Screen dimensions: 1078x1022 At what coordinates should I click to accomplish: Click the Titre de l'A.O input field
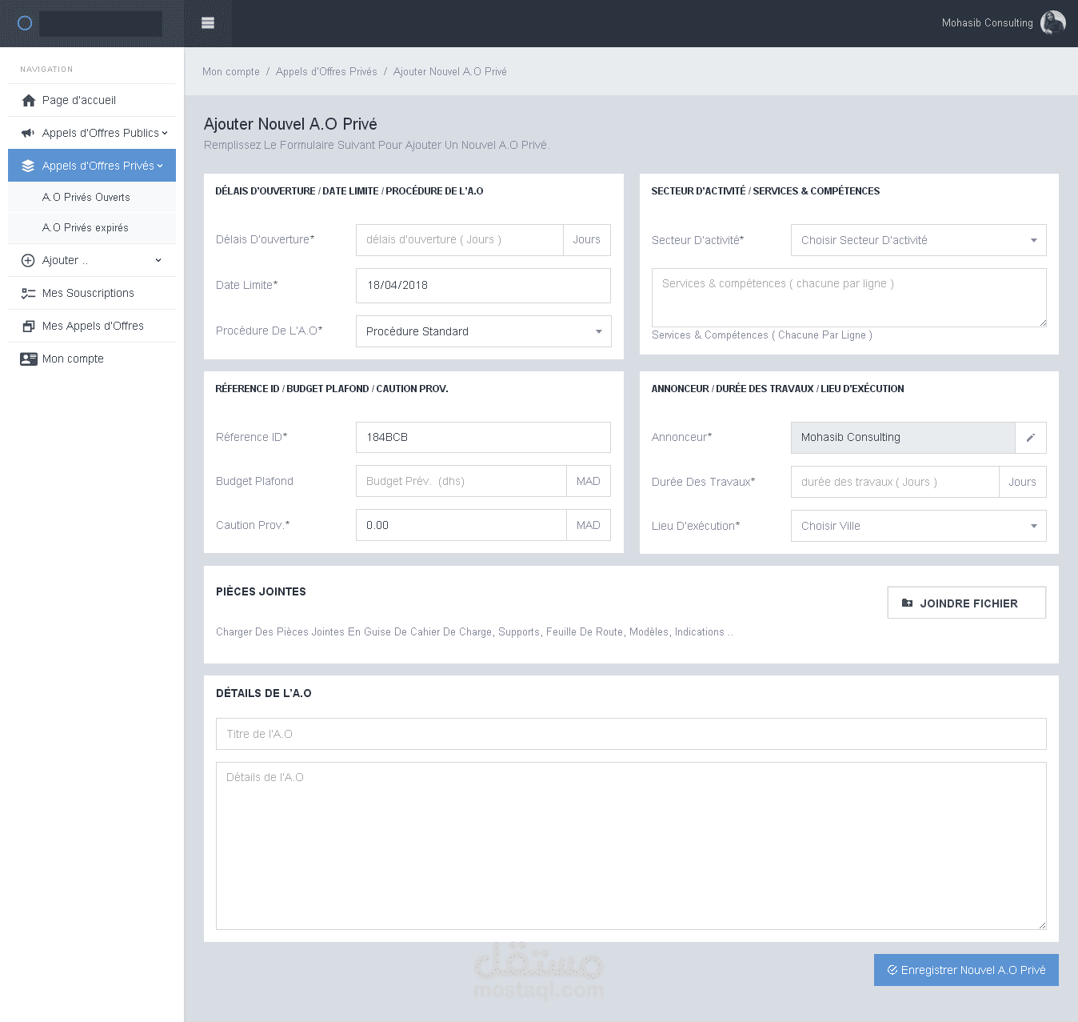631,734
